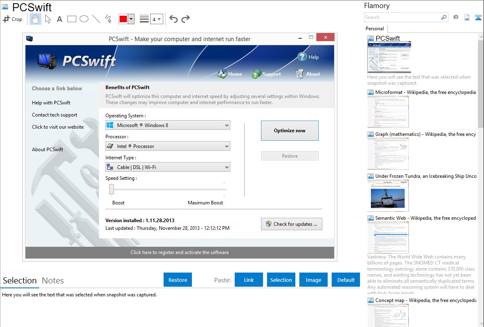
Task: Pick the text annotation tool
Action: (x=59, y=19)
